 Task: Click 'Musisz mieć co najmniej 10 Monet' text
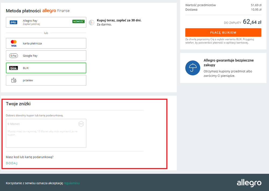point(42,133)
